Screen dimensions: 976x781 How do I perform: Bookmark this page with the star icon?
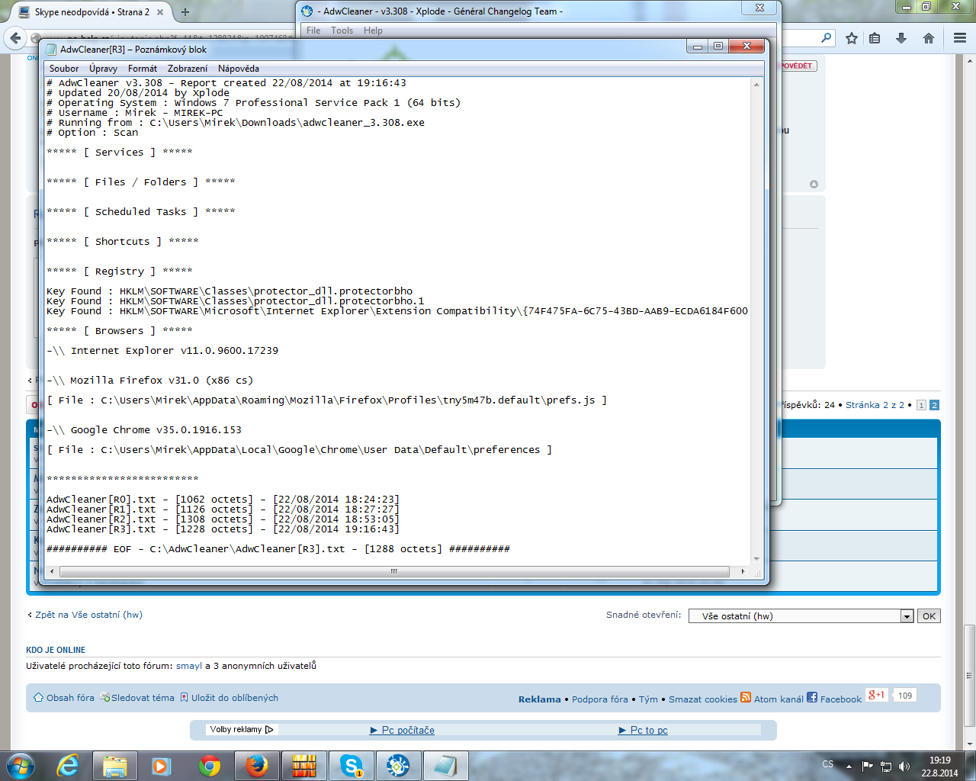[852, 38]
